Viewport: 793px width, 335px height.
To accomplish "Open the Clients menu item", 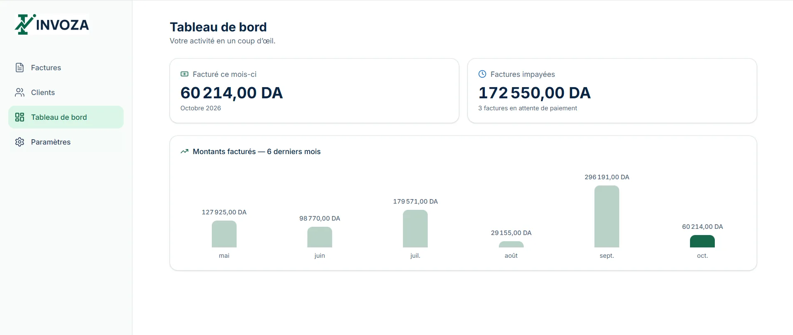I will pyautogui.click(x=66, y=93).
